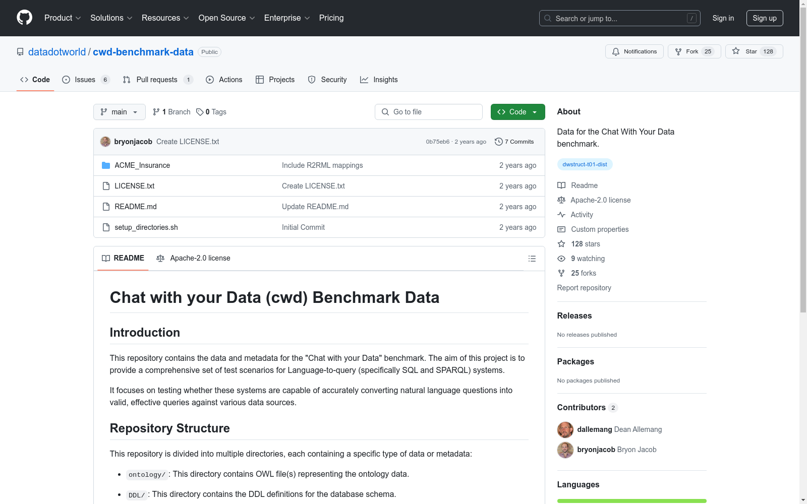The image size is (807, 504).
Task: Click dallemang contributor avatar
Action: click(x=565, y=429)
